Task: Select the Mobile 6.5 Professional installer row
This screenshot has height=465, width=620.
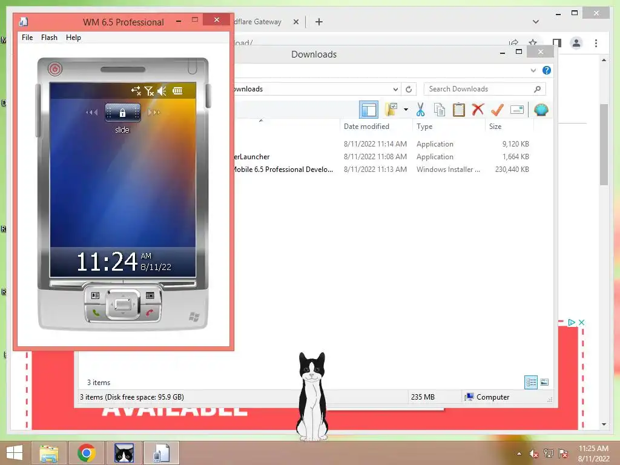Action: tap(383, 170)
